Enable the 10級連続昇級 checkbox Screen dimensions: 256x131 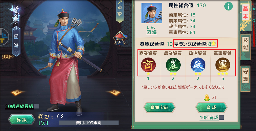pos(37,106)
